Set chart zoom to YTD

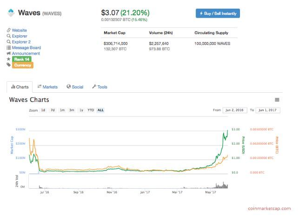[x=91, y=110]
